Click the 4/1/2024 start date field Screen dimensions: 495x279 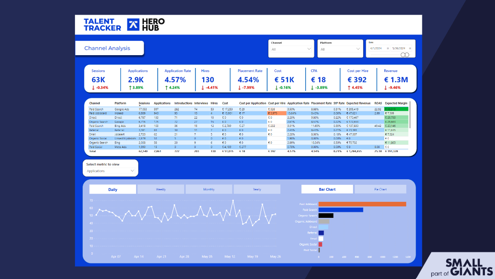(377, 48)
